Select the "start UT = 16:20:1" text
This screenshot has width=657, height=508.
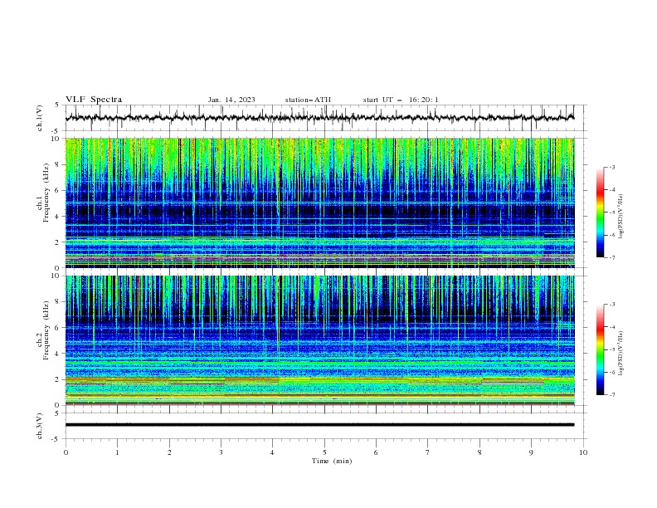click(401, 100)
